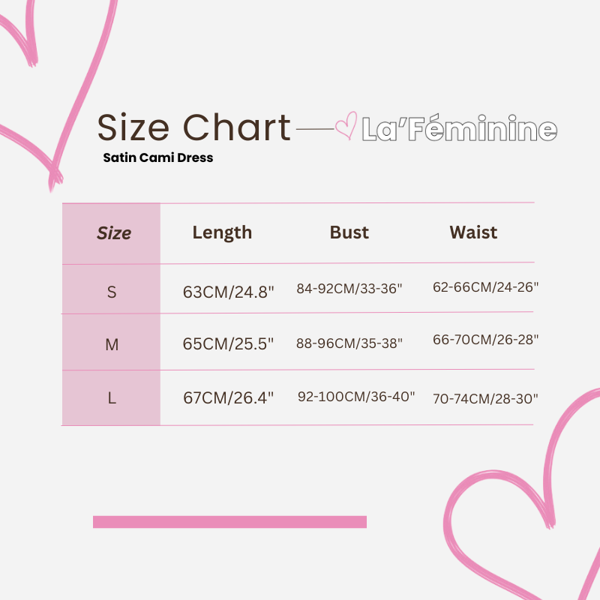This screenshot has height=600, width=600.
Task: Click the Length column header
Action: coord(222,232)
